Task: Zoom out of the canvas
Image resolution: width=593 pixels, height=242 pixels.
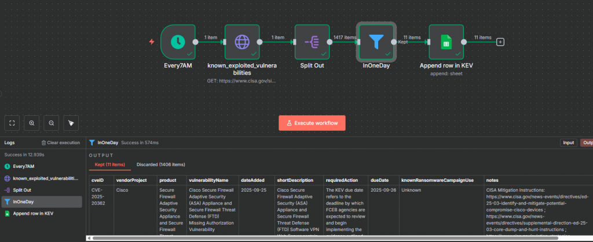Action: point(52,123)
